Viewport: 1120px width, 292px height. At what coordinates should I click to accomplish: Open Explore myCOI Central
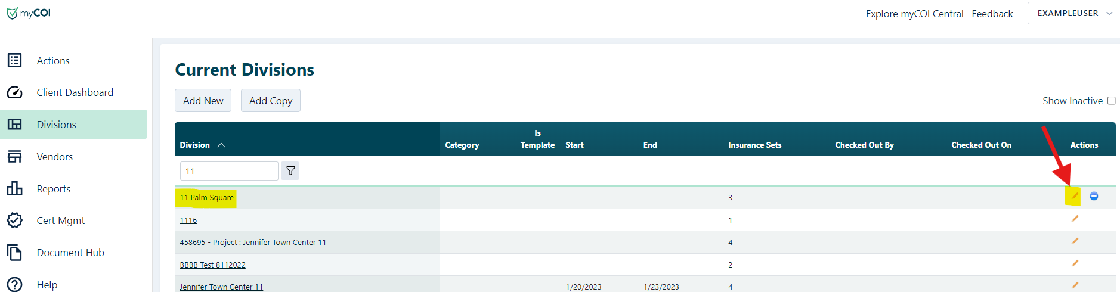(914, 14)
